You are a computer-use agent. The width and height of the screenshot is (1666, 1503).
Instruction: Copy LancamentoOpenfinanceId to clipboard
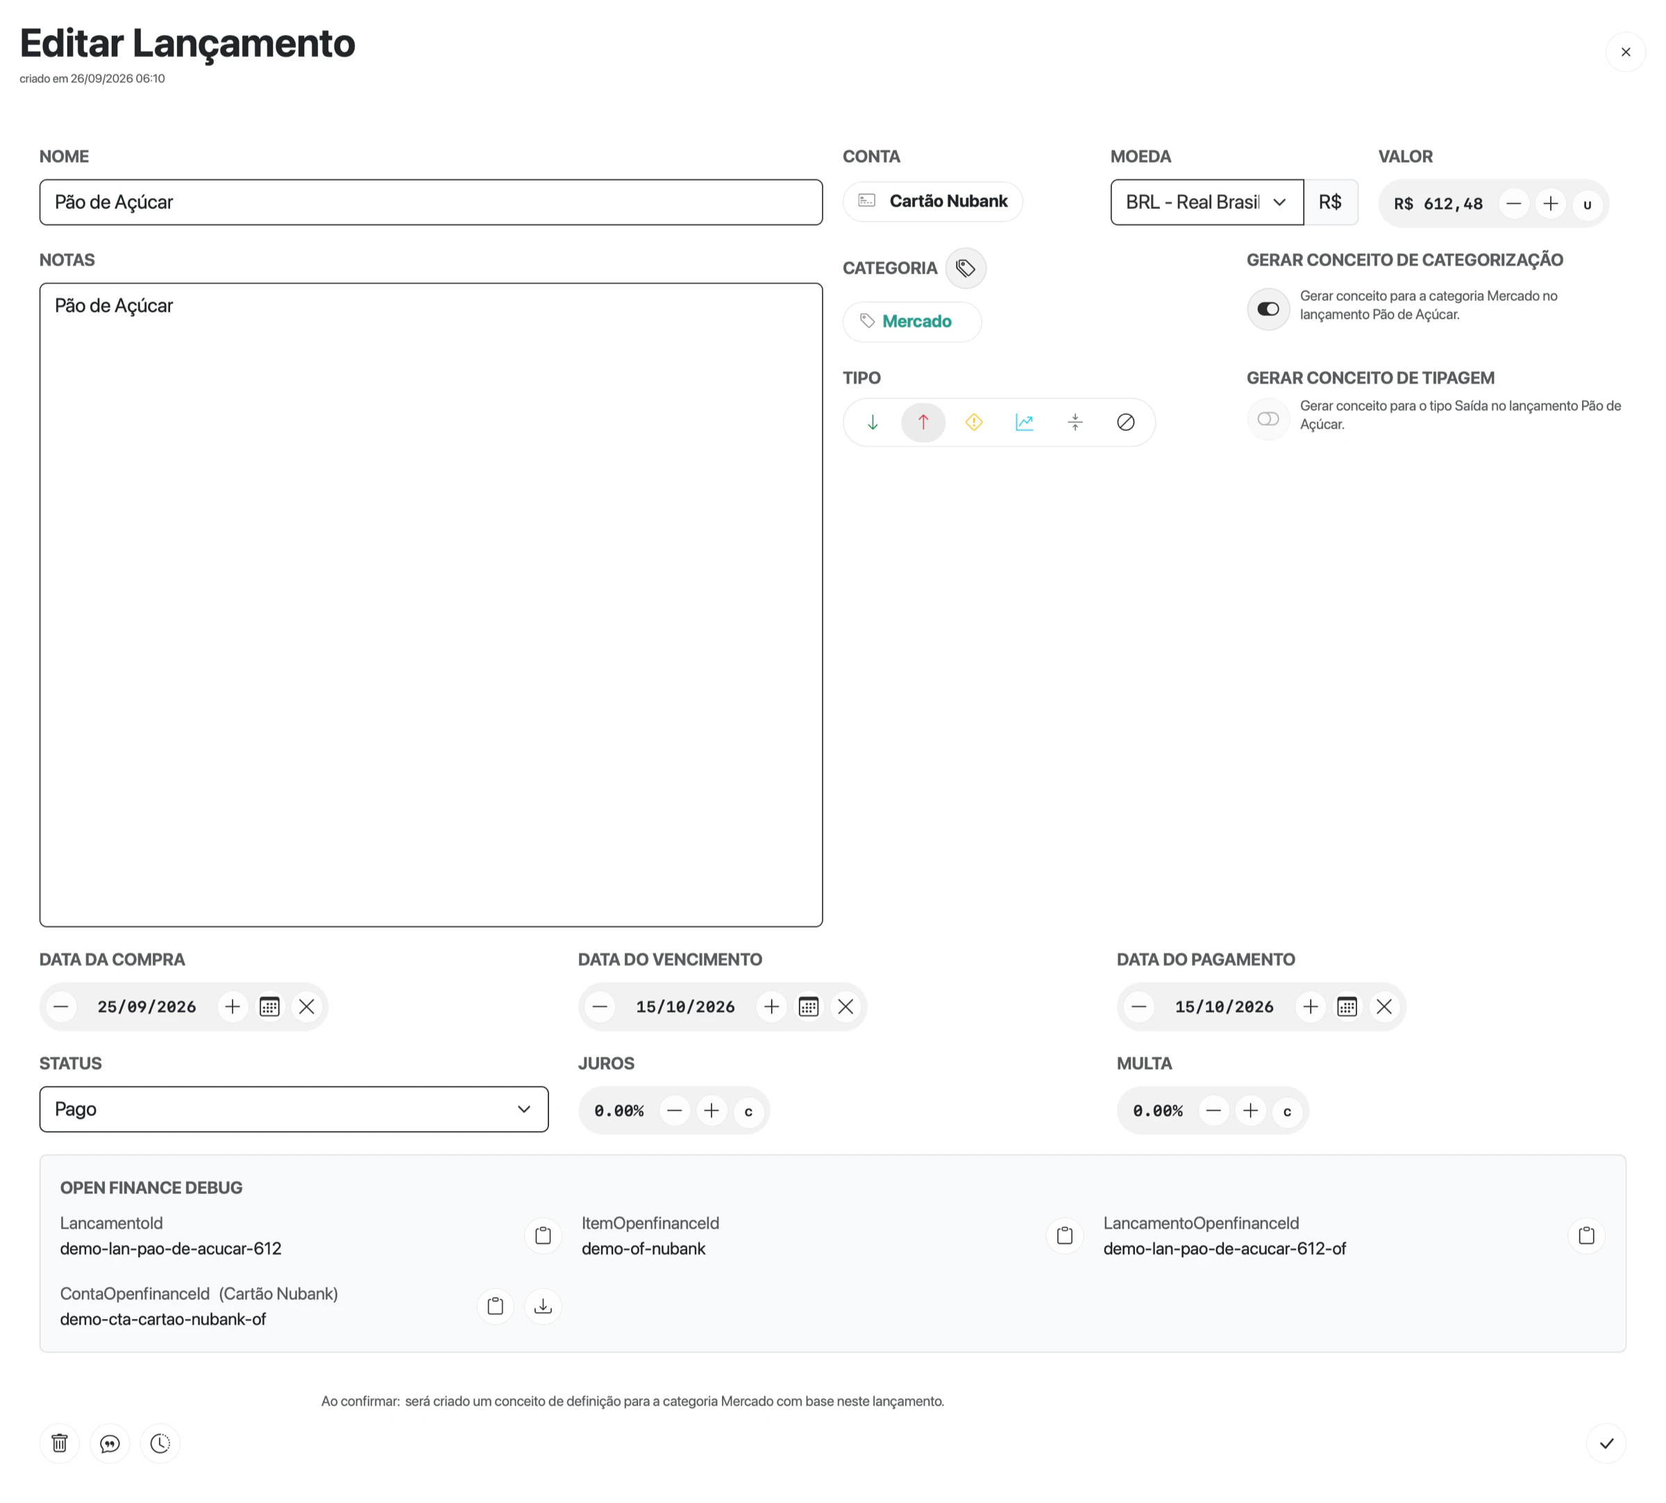[1586, 1235]
